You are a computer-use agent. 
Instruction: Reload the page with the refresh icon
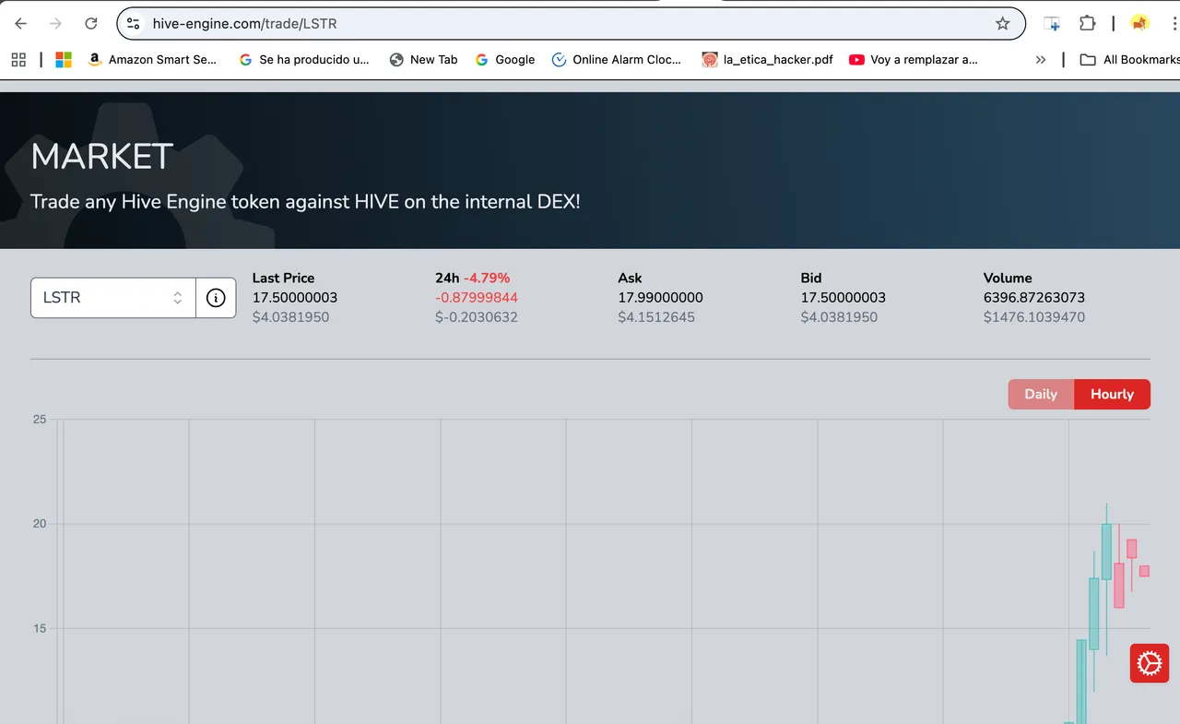coord(90,24)
